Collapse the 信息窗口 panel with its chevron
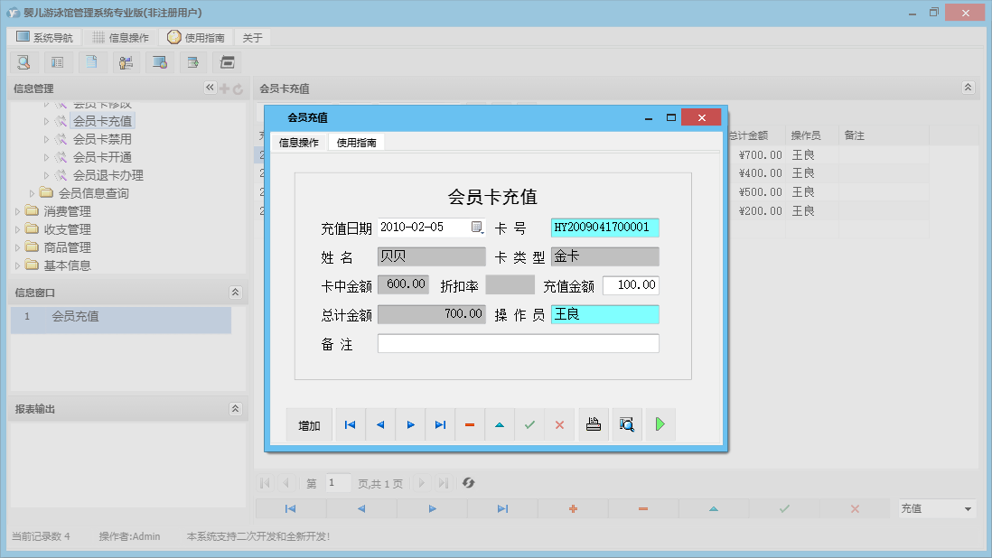 coord(236,292)
